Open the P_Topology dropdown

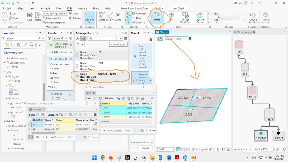pos(67,14)
